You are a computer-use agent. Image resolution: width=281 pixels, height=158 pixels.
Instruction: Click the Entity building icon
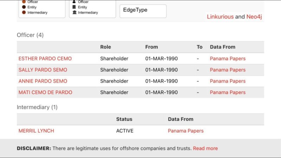74,7
